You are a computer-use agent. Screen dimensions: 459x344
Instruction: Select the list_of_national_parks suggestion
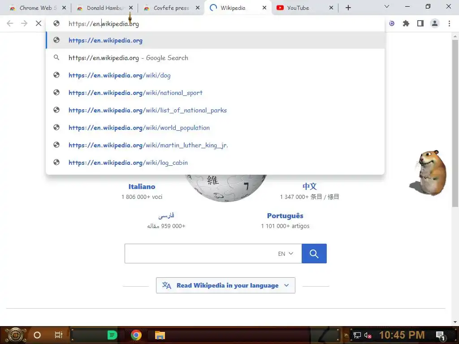click(x=215, y=110)
